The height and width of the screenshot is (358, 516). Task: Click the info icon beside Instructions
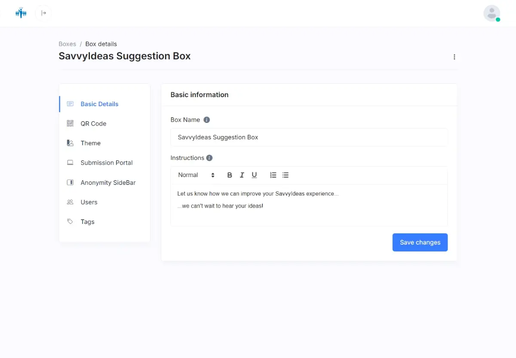[209, 158]
